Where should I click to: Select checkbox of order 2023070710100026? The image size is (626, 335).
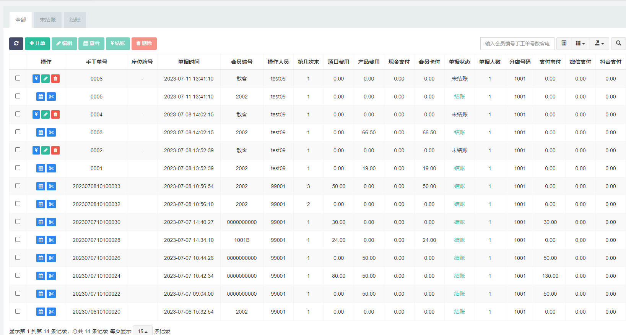click(18, 257)
